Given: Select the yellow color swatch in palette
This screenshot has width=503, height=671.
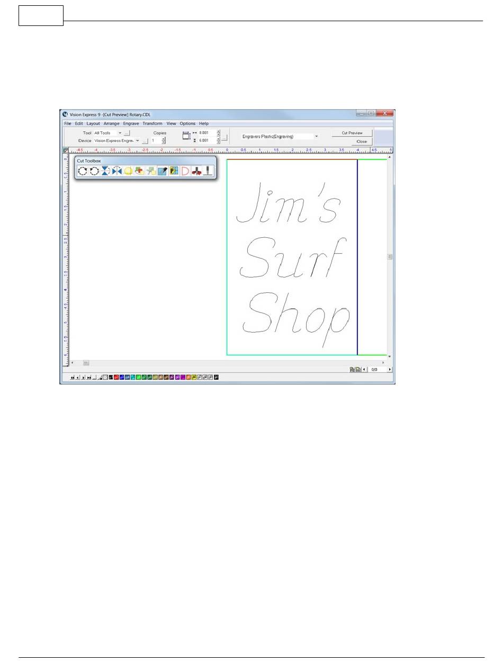Looking at the screenshot, I should click(194, 378).
